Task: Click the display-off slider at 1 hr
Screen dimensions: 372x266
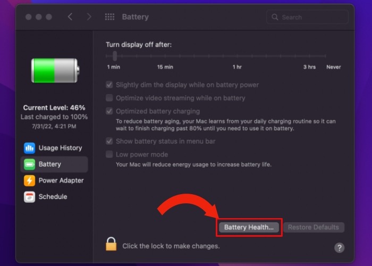Action: (x=237, y=56)
